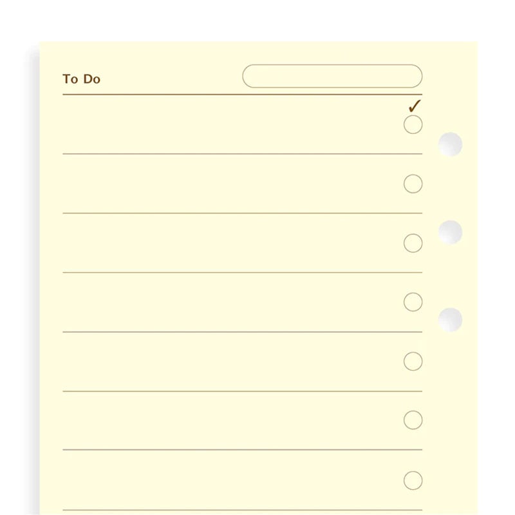Click the brown checkmark symbol above the circles

415,106
